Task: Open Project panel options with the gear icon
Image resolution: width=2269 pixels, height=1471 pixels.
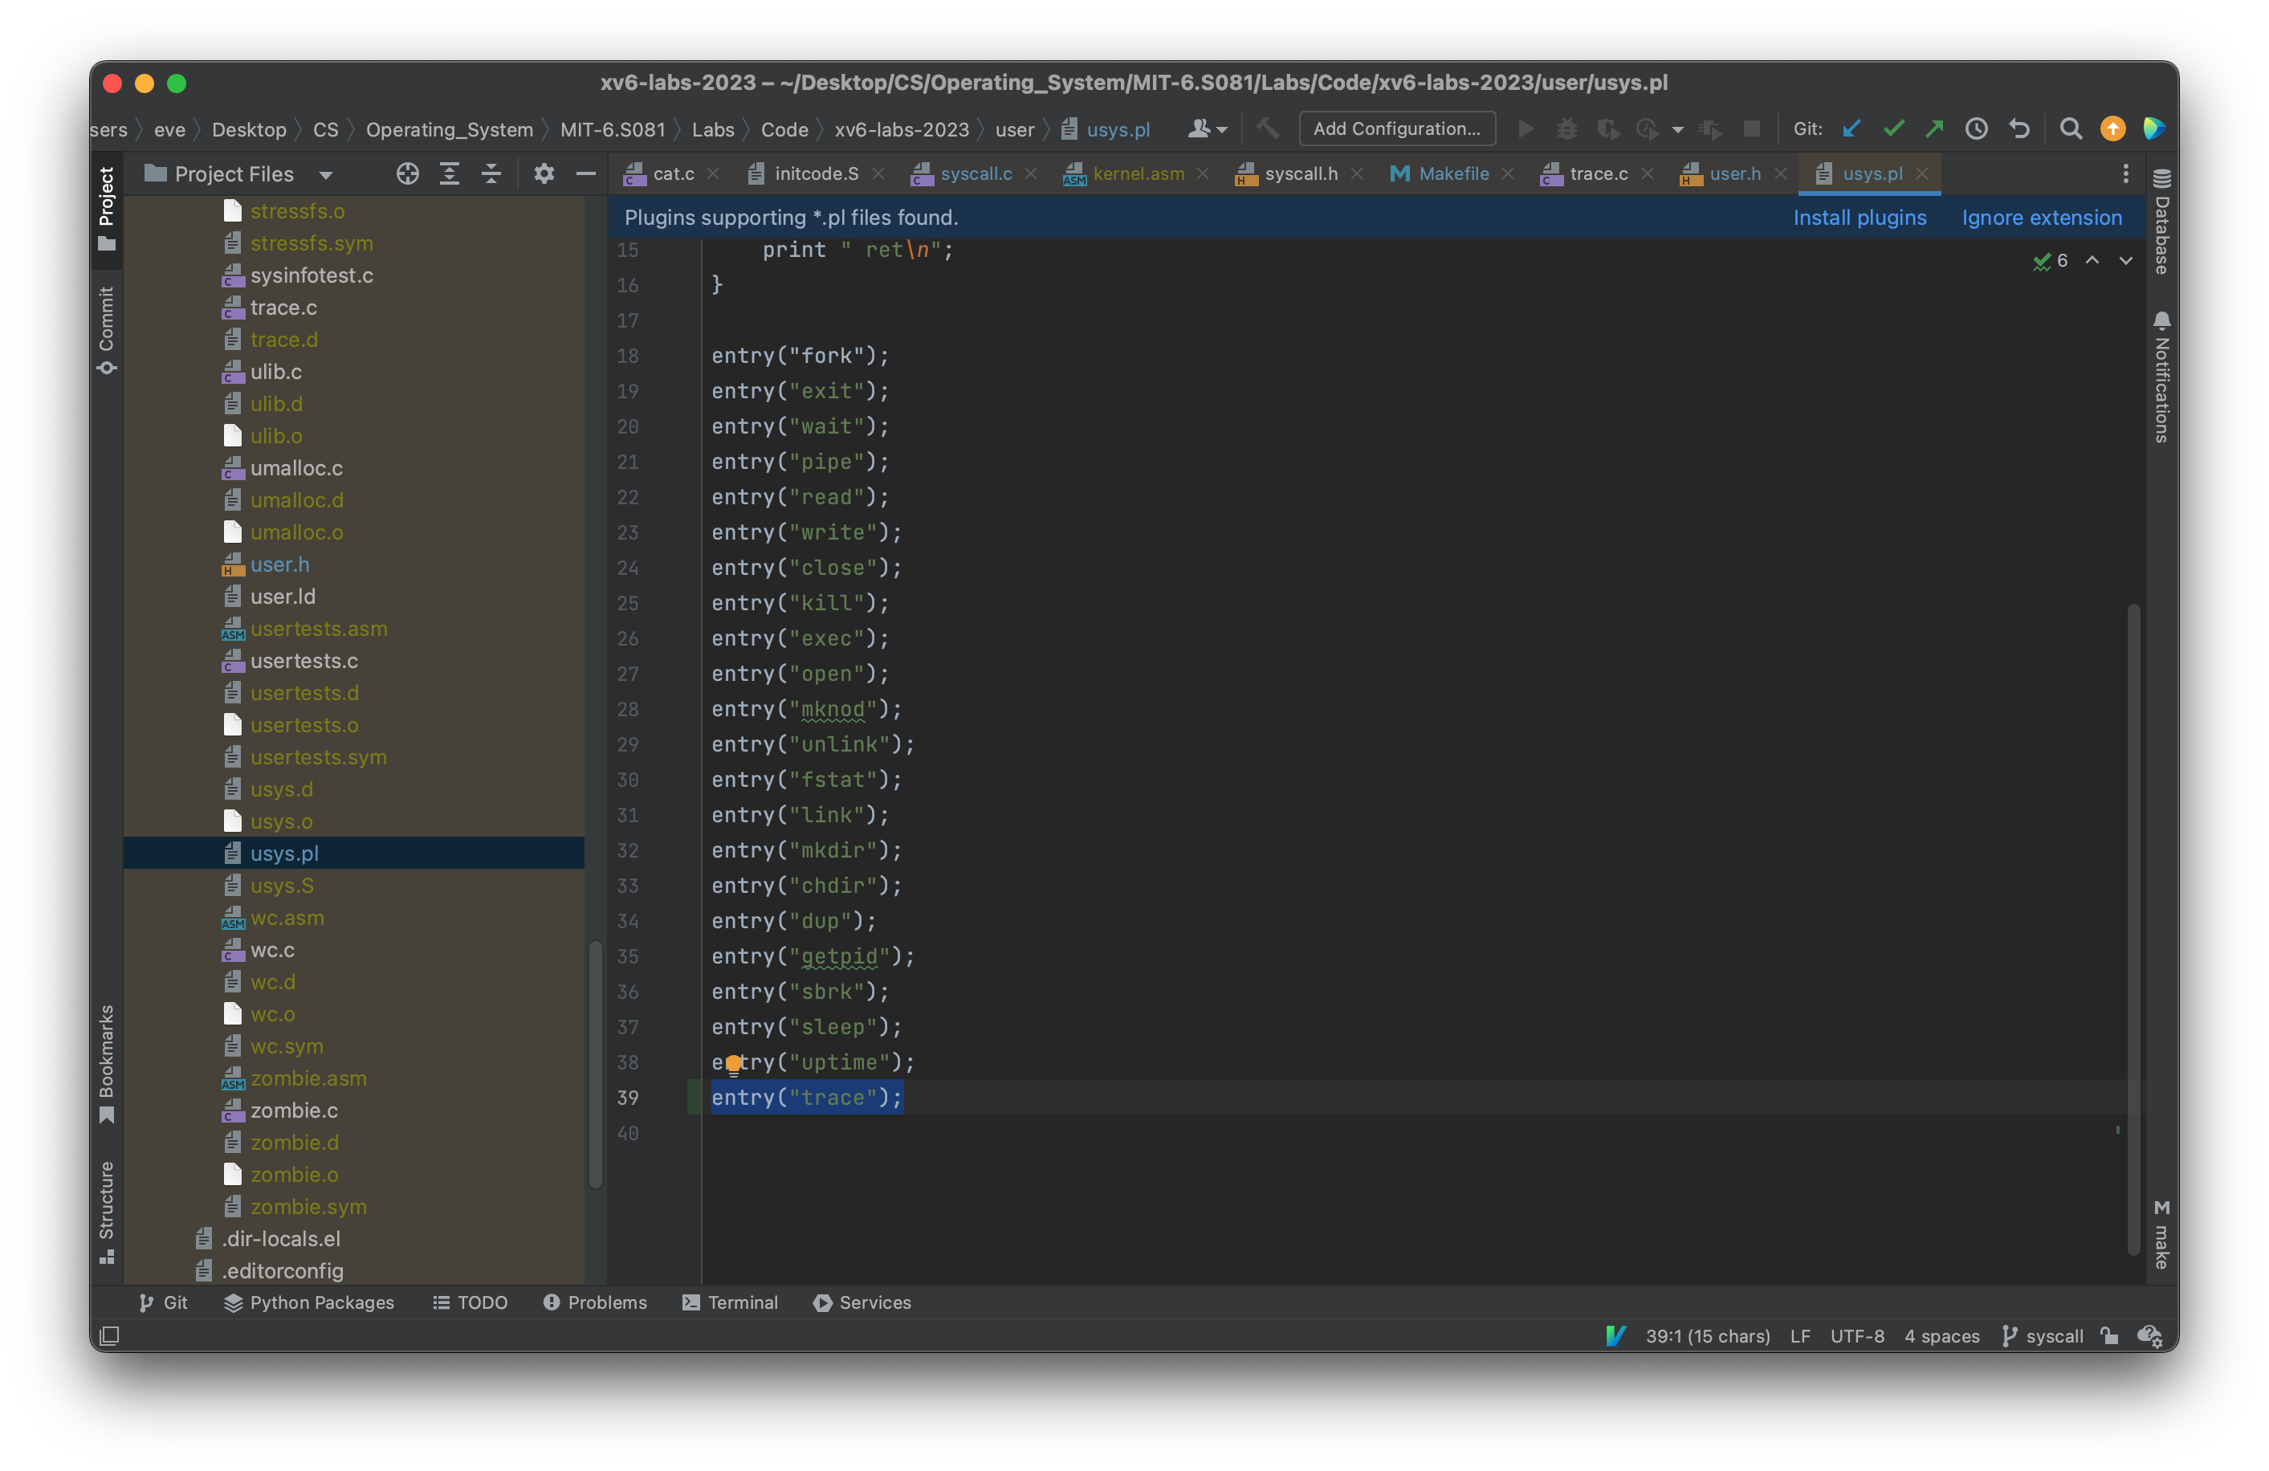Action: tap(544, 173)
